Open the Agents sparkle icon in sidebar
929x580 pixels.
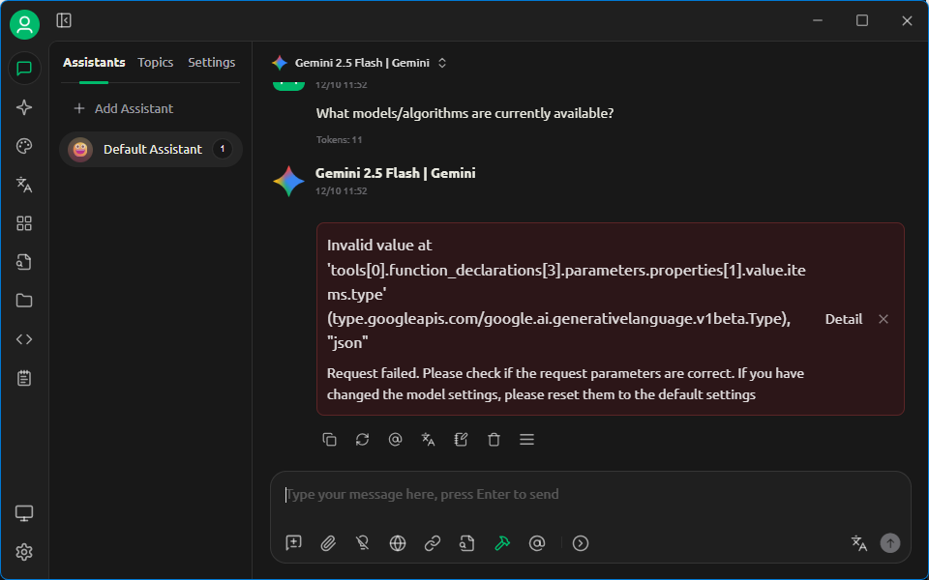point(24,107)
